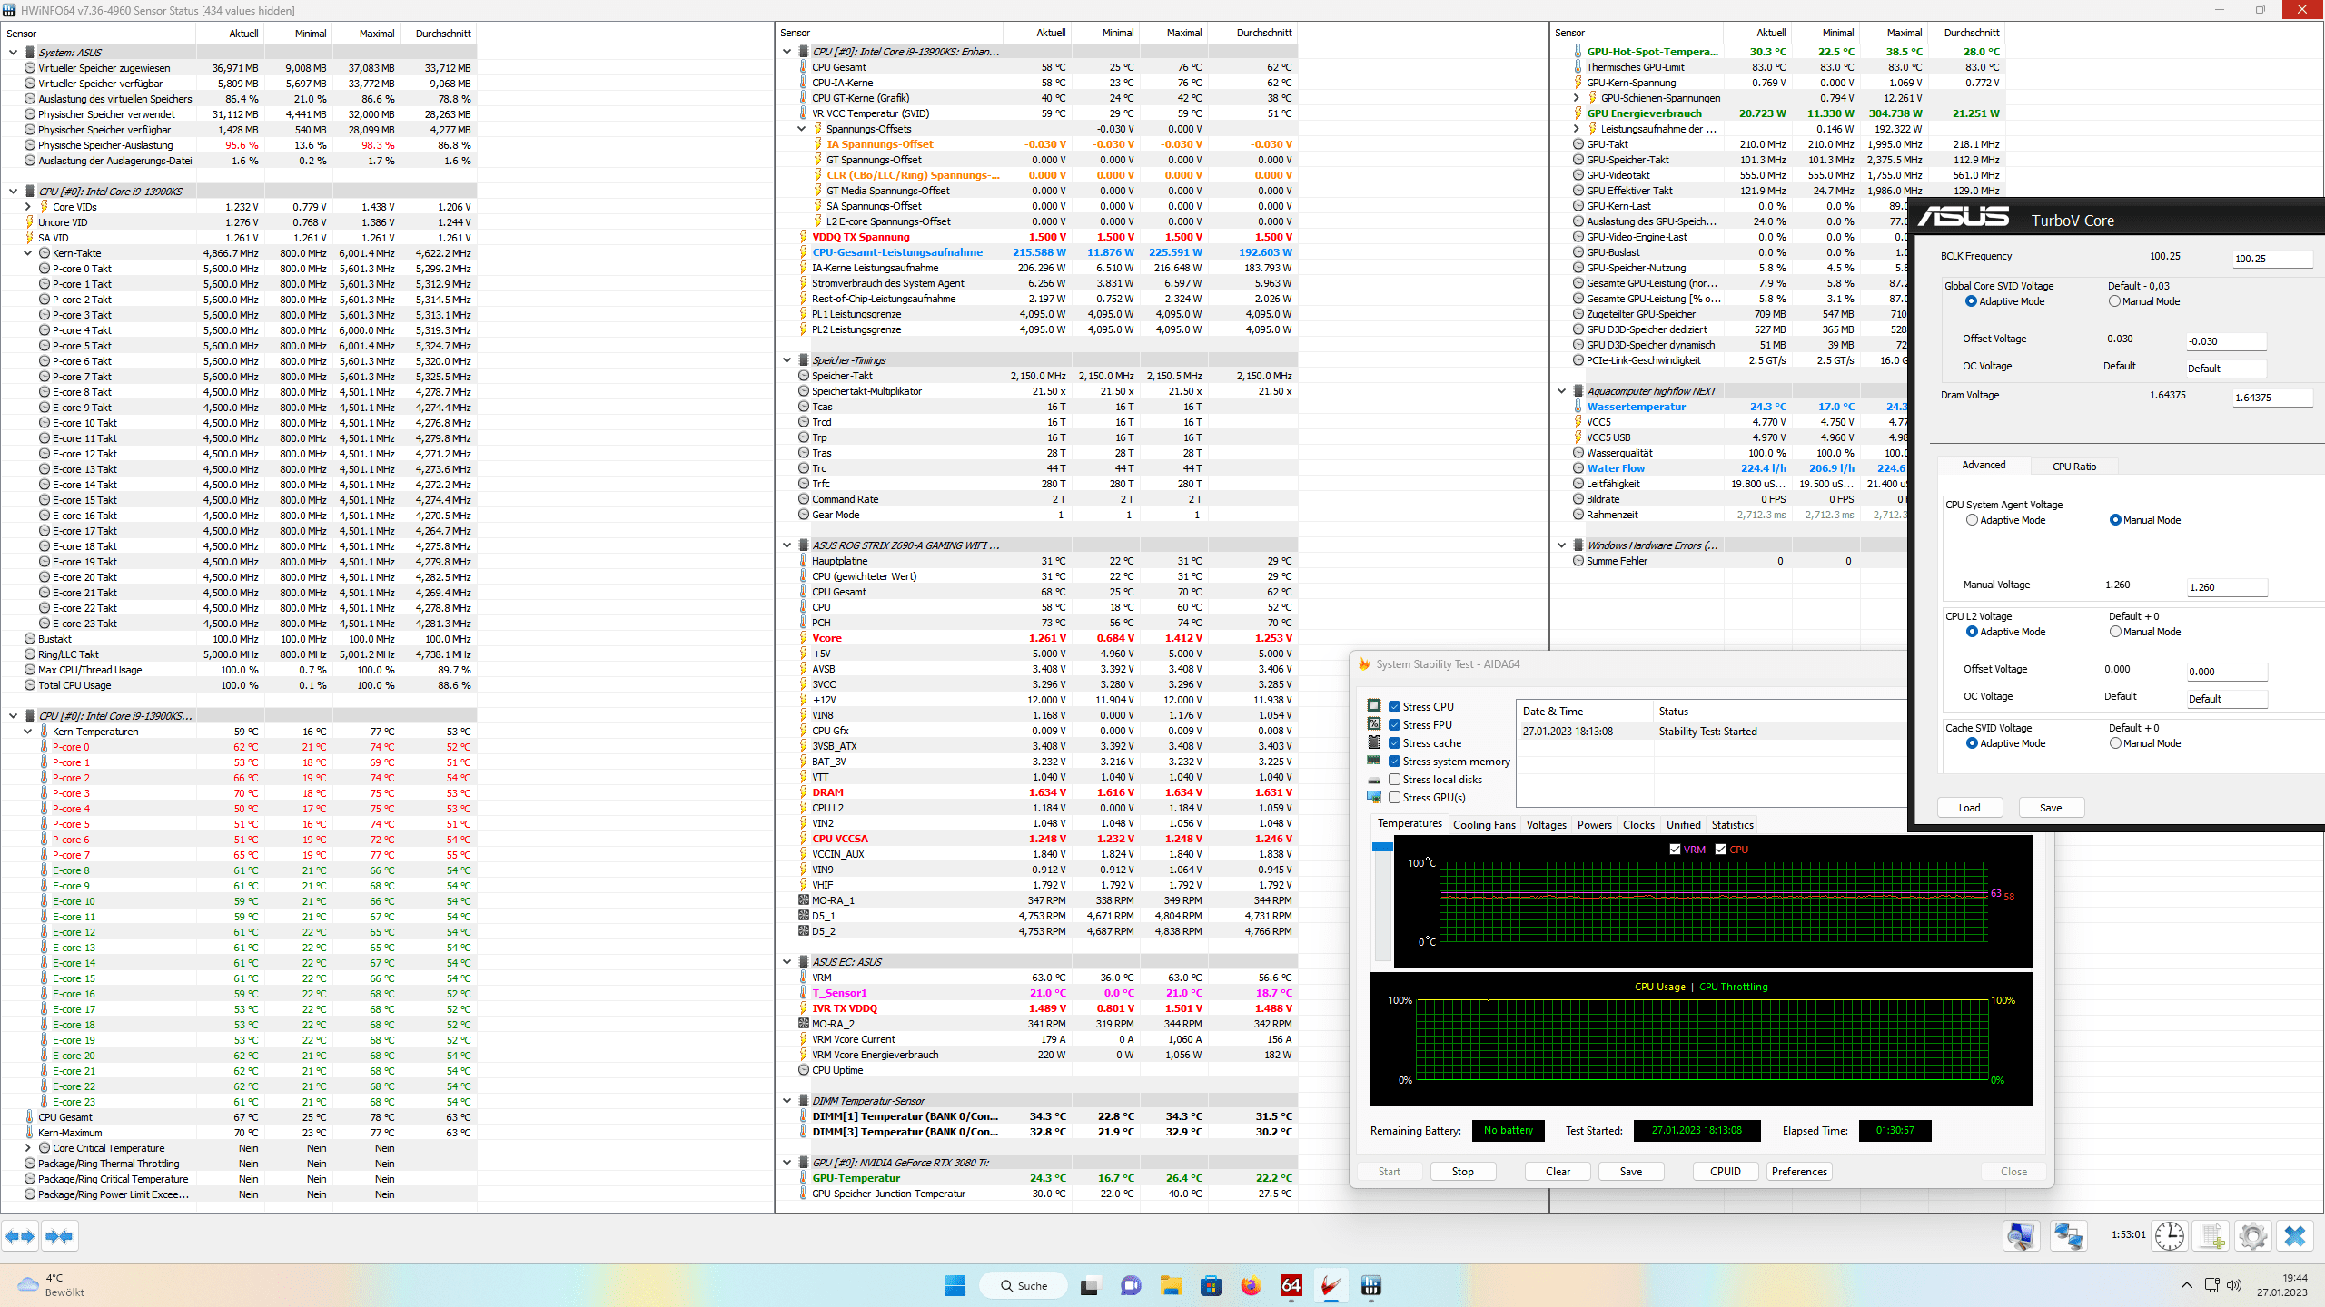Viewport: 2325px width, 1307px height.
Task: Click the taskbar Suche search box
Action: [1023, 1285]
